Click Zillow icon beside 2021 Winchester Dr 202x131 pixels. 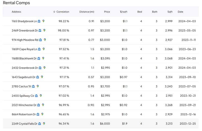click(39, 105)
